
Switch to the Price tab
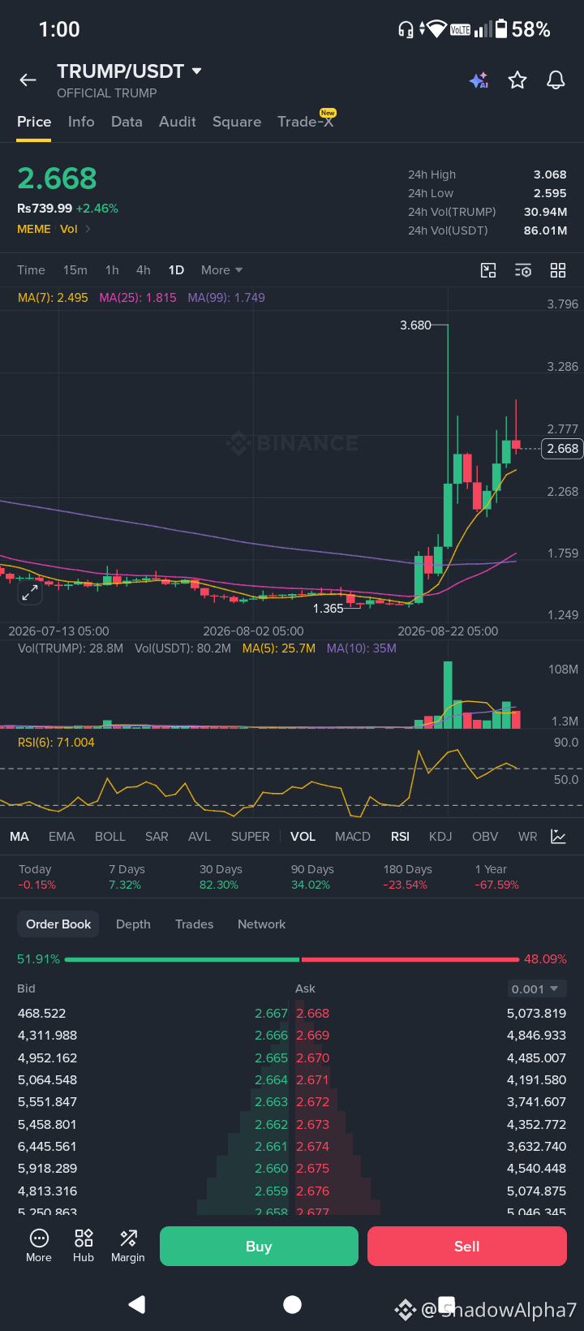pos(34,122)
